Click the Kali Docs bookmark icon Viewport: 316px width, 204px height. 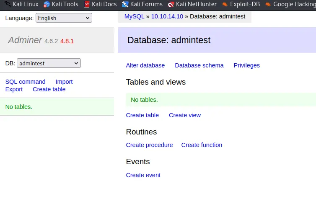87,4
